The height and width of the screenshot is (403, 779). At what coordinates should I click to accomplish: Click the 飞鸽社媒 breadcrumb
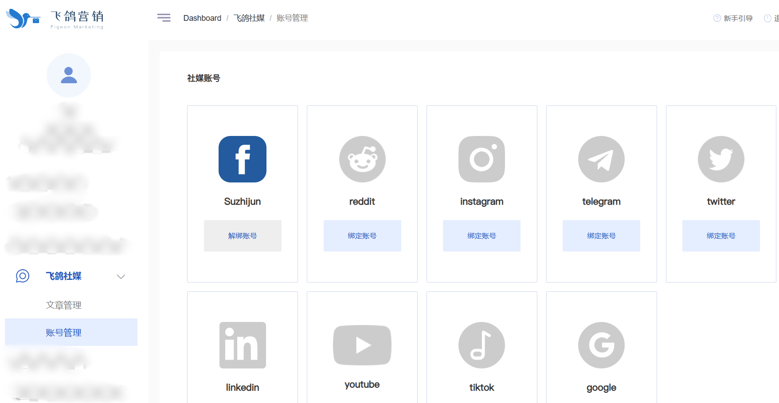[249, 18]
